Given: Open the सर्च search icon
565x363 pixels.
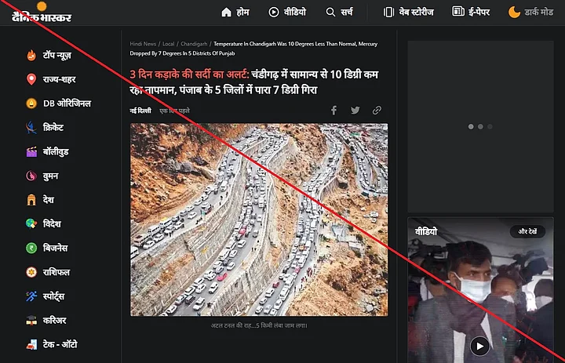Looking at the screenshot, I should [341, 12].
